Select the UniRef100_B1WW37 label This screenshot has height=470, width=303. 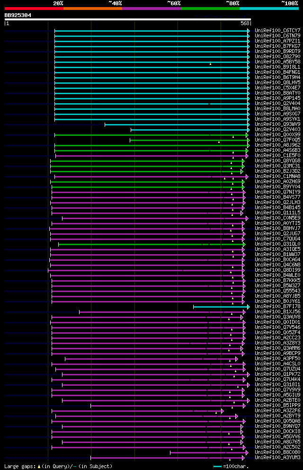pos(277,255)
